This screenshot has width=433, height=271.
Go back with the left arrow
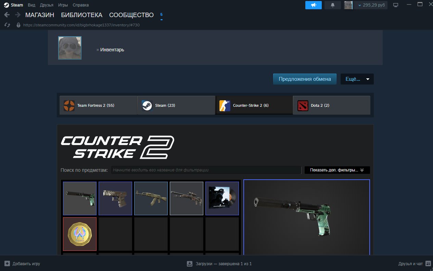pos(7,15)
